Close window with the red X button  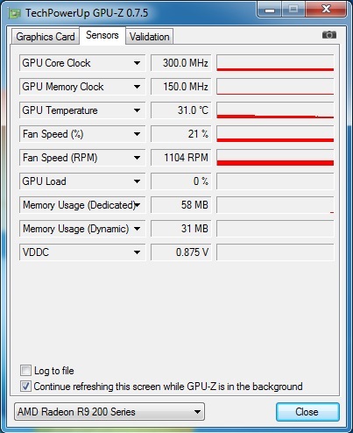click(326, 10)
